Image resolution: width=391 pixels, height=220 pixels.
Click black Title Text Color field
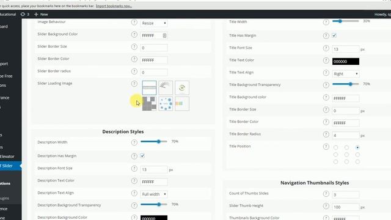[x=346, y=61]
